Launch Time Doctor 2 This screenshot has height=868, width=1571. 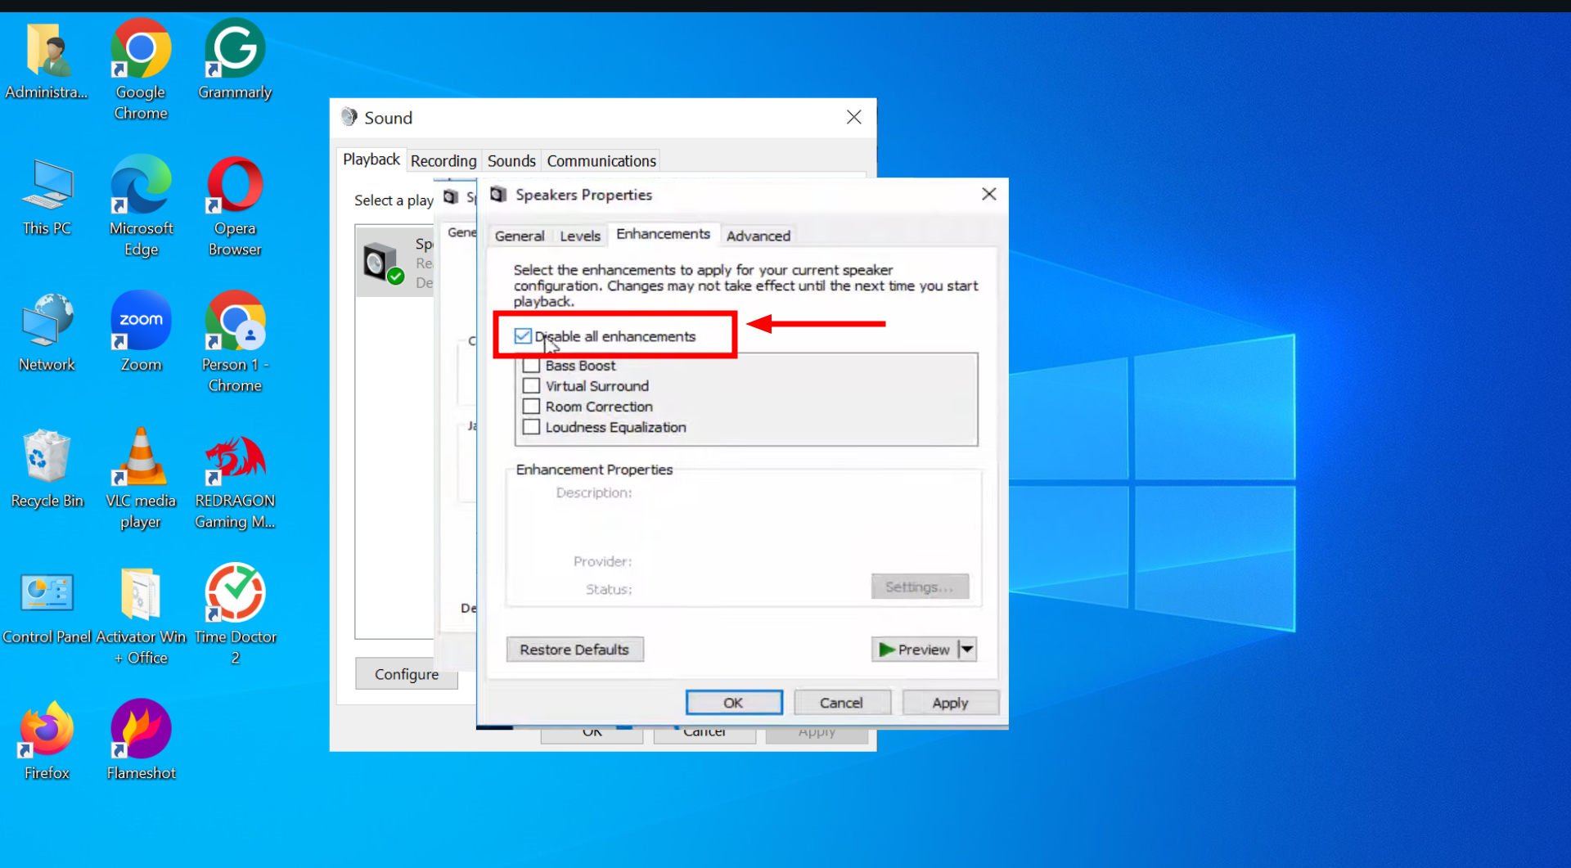coord(235,593)
